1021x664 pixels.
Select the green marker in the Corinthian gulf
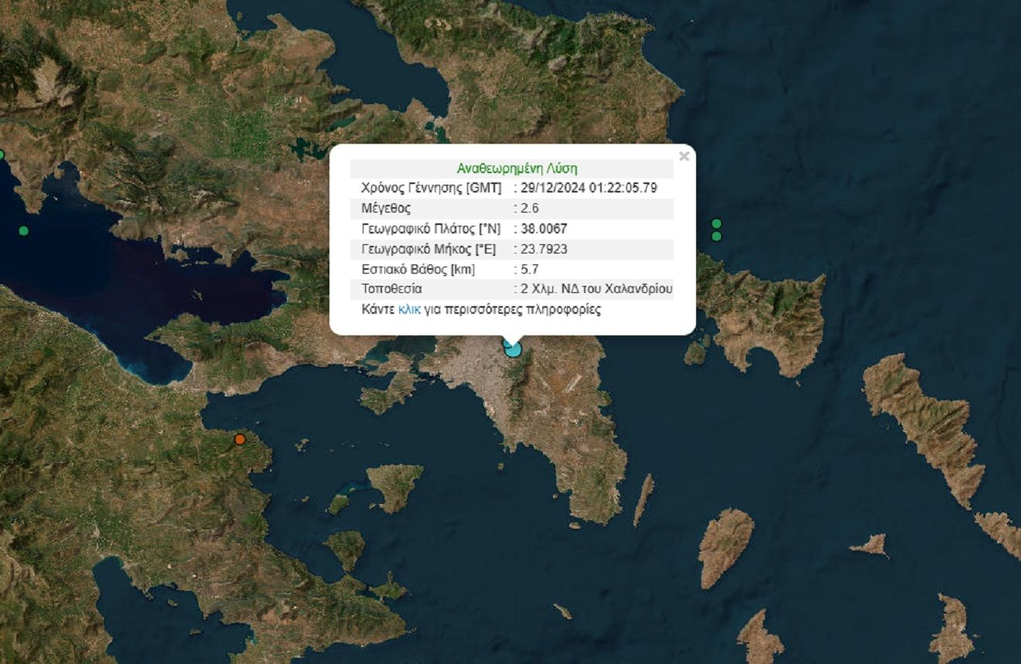pyautogui.click(x=23, y=230)
